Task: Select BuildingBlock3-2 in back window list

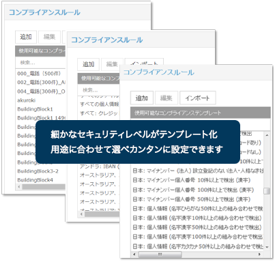Action: coord(38,171)
